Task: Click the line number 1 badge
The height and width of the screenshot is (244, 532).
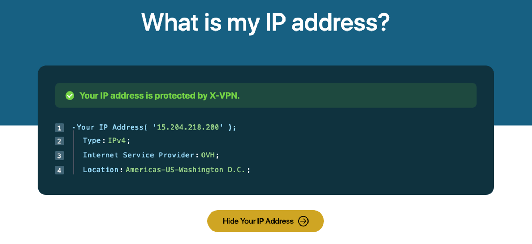Action: tap(60, 128)
